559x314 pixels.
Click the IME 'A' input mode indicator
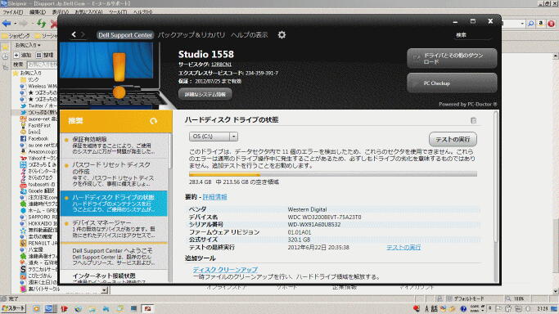[426, 308]
